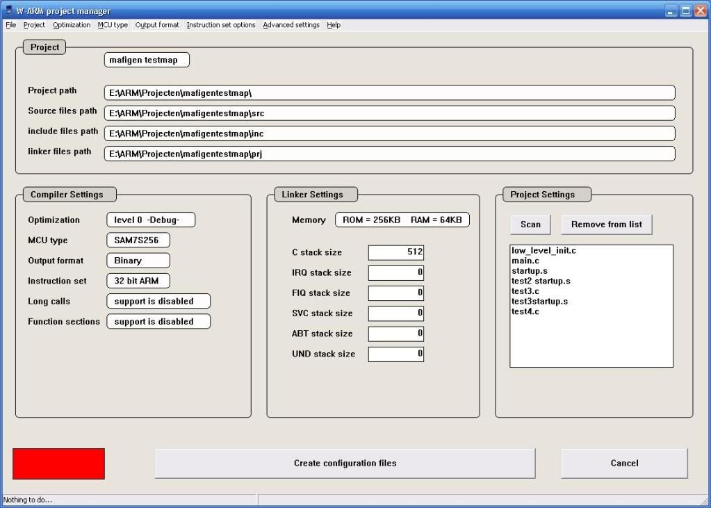711x508 pixels.
Task: Open the Instruction set options menu
Action: point(221,25)
